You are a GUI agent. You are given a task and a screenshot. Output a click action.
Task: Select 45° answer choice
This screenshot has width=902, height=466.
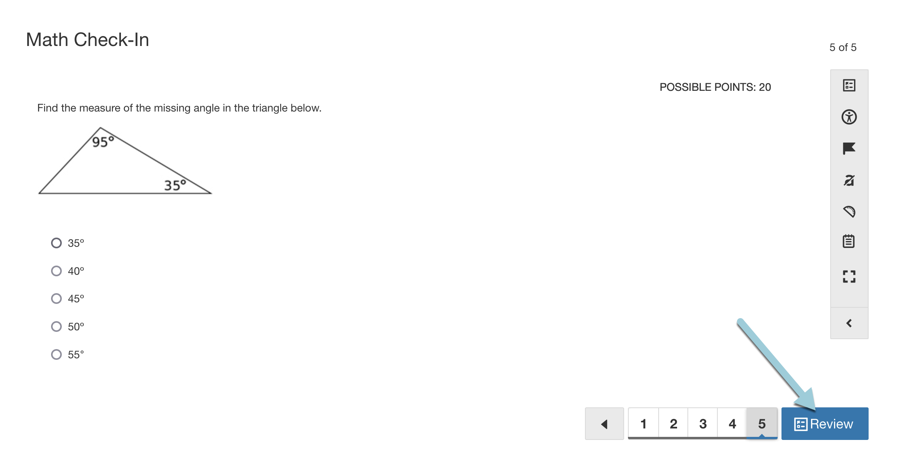(55, 298)
